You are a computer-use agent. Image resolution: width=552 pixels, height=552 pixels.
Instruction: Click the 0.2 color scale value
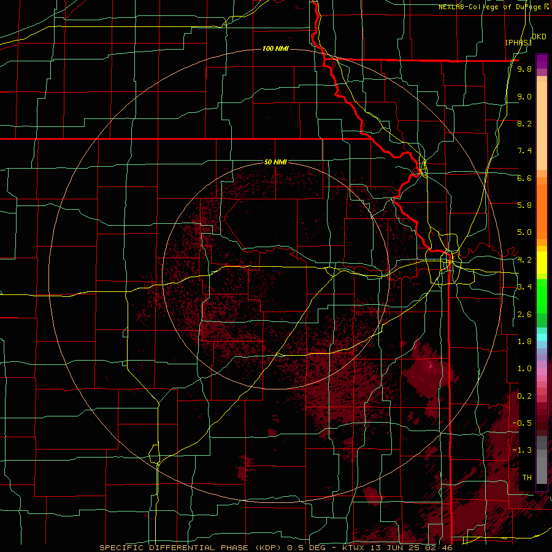click(524, 396)
